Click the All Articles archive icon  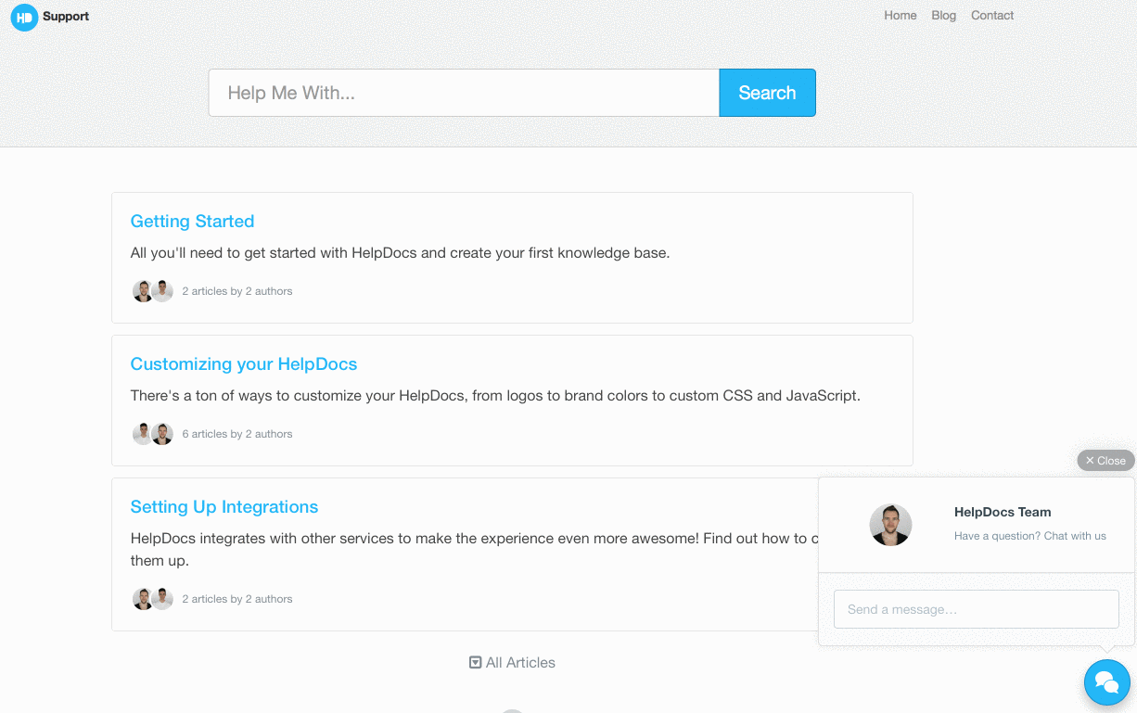tap(475, 663)
